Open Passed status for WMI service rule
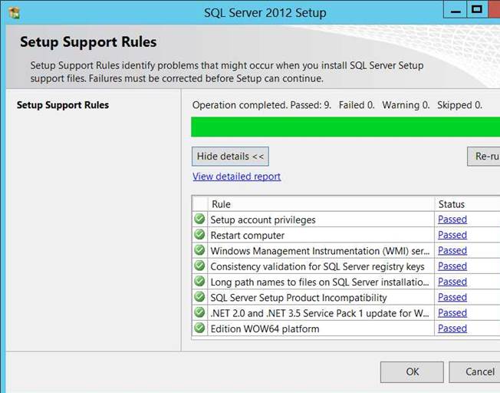Screen dimensions: 500x393 click(x=452, y=250)
